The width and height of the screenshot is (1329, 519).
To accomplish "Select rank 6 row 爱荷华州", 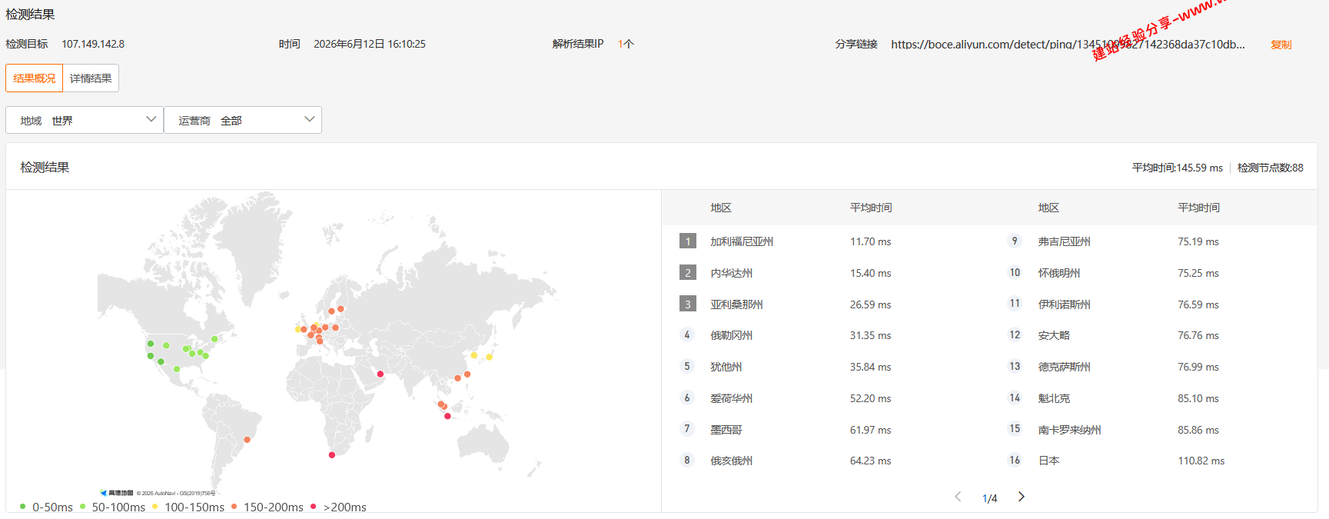I will pyautogui.click(x=826, y=398).
